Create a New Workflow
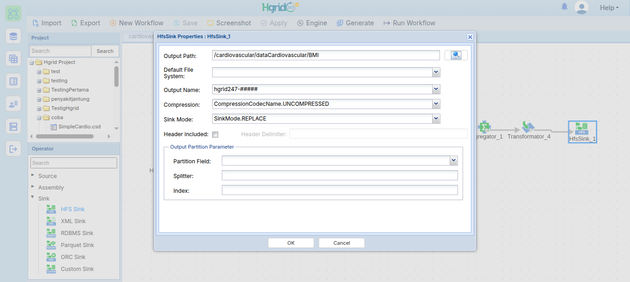This screenshot has height=282, width=630. (x=137, y=23)
